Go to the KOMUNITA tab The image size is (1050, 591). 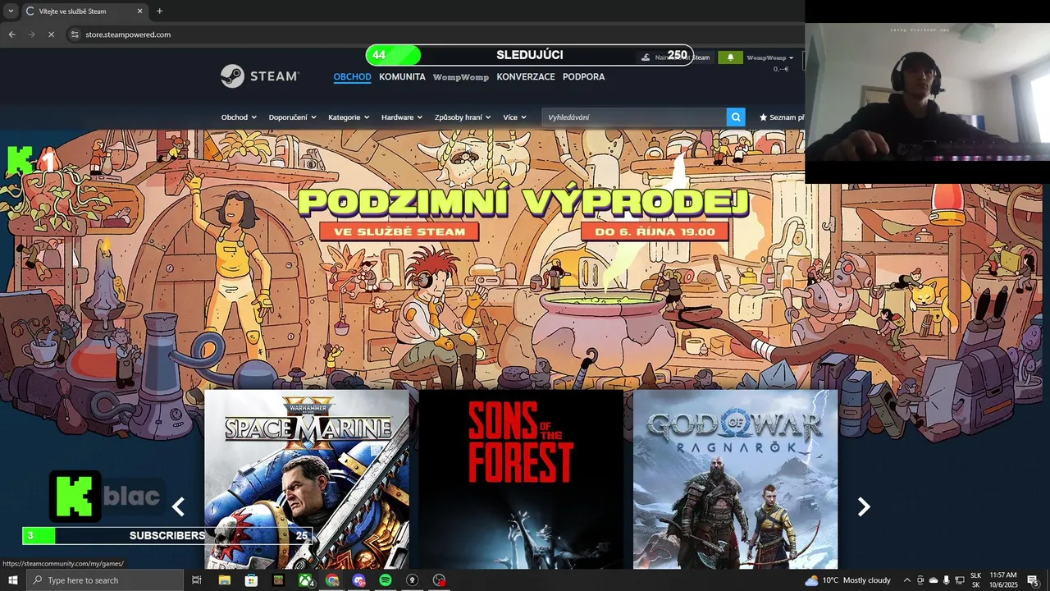pyautogui.click(x=402, y=76)
